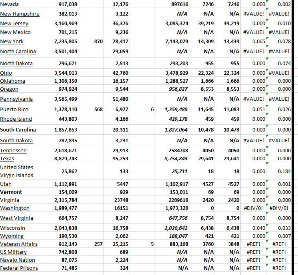298x275 pixels.
Task: Open the Washington link
Action: (x=15, y=208)
